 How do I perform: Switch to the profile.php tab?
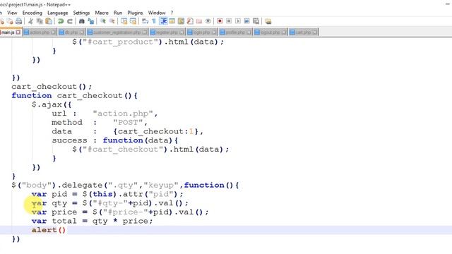coord(235,32)
